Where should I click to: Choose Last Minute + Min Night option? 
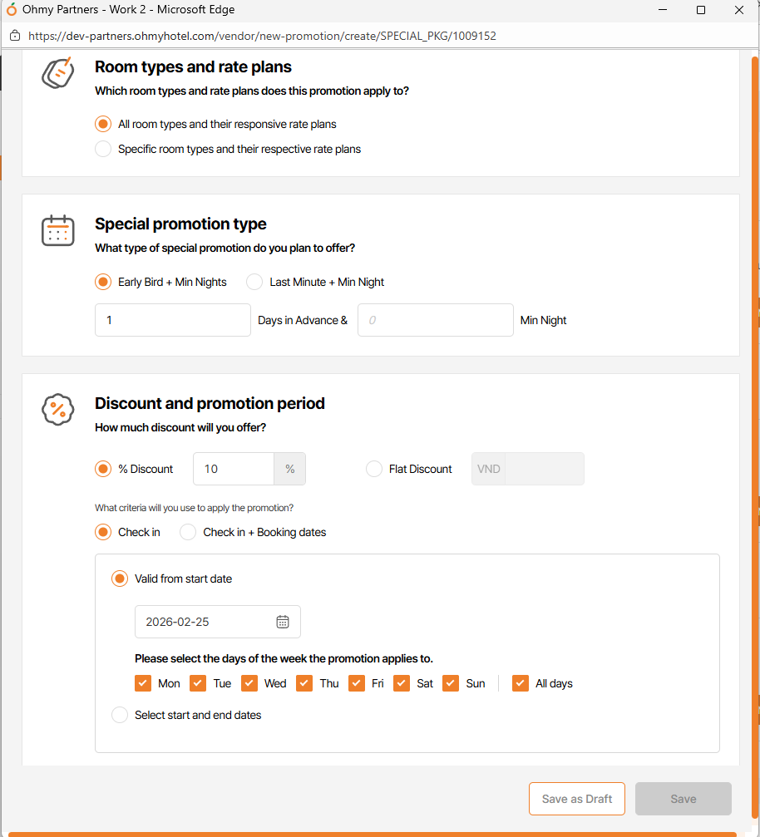(254, 282)
